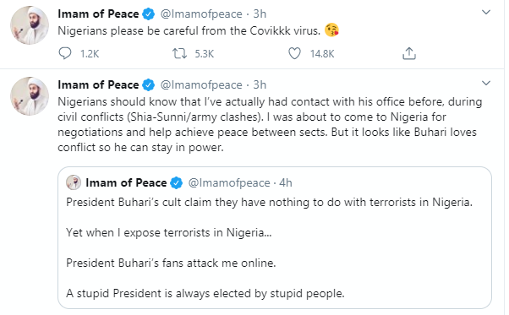Screen dimensions: 509x315
Task: Open the first tweet's Imam of Peace name
Action: (x=98, y=14)
